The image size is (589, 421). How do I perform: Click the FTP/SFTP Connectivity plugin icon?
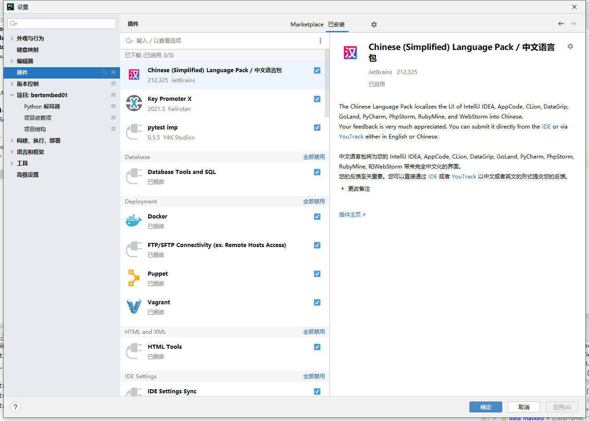click(134, 249)
